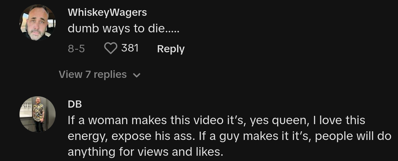Click DB's comment line starting 'If a woman'
The height and width of the screenshot is (161, 398).
(x=216, y=120)
